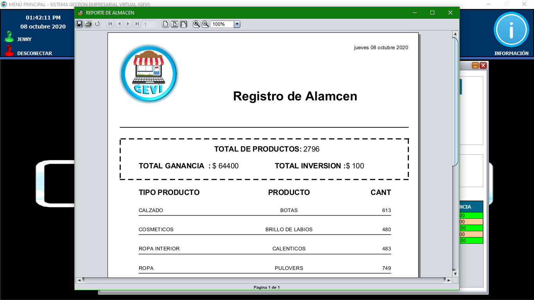The width and height of the screenshot is (534, 300).
Task: Click the vertical scrollbar thumb
Action: 455,102
